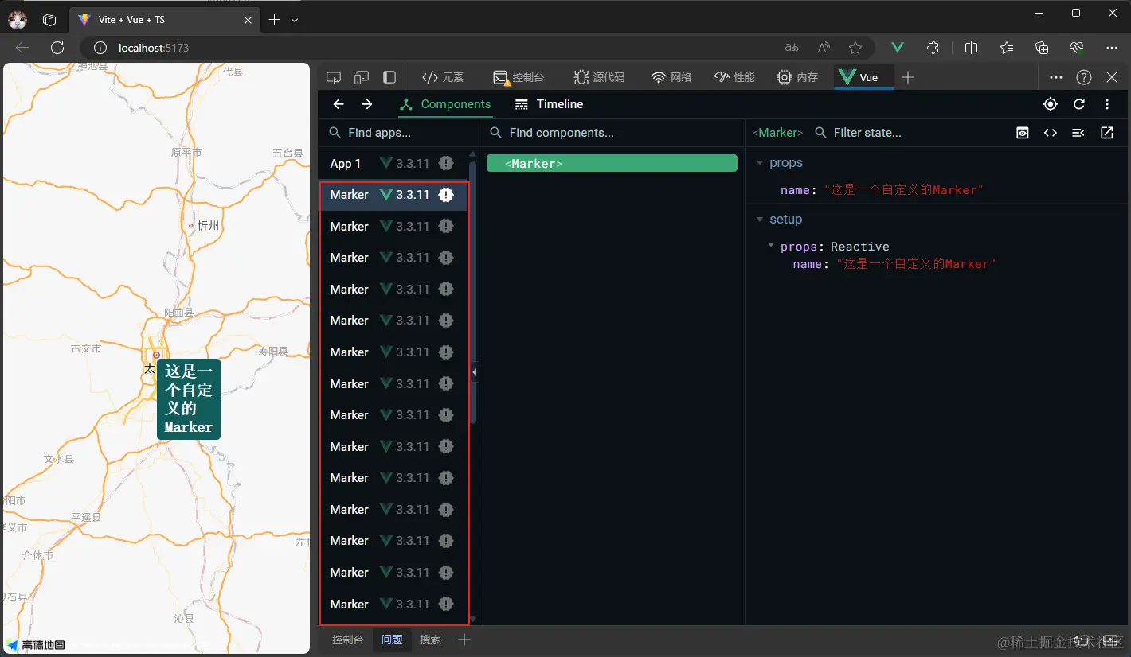The height and width of the screenshot is (657, 1131).
Task: Click the inspect element cursor icon in DevTools
Action: (x=334, y=76)
